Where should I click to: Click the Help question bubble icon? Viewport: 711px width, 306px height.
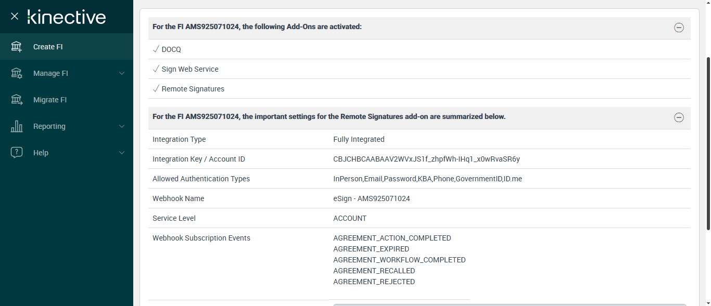click(x=17, y=153)
